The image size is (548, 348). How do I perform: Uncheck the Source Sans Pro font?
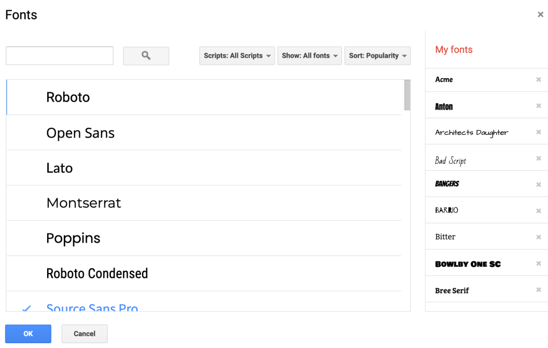coord(92,307)
